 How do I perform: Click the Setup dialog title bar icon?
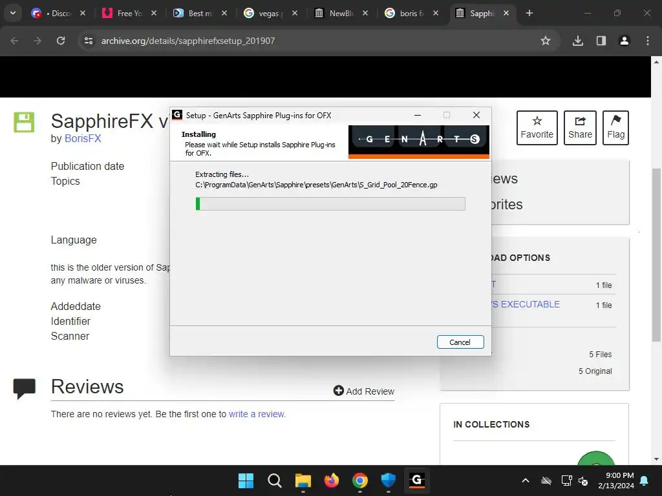177,115
